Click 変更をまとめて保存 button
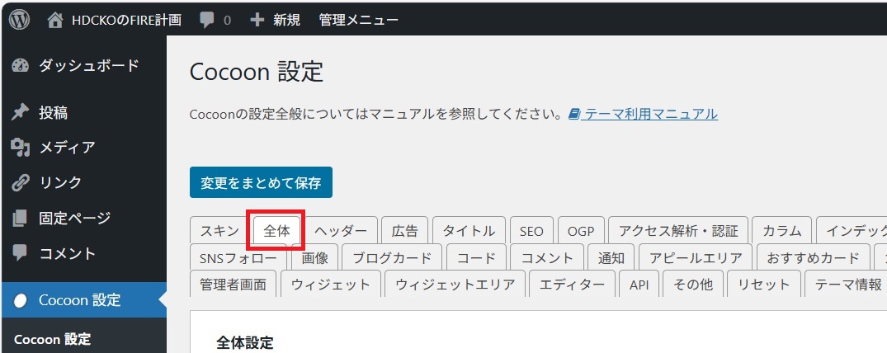887x353 pixels. [261, 182]
